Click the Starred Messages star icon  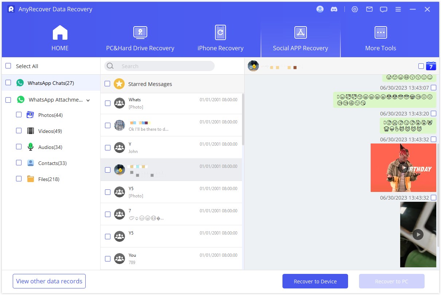[119, 84]
